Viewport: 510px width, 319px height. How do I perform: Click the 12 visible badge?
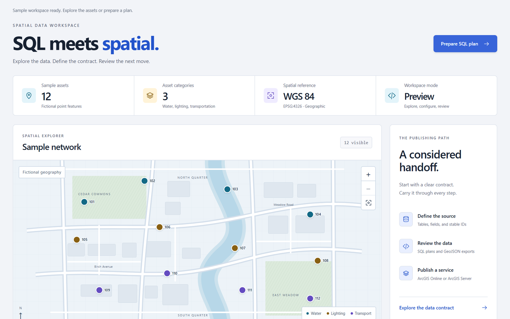click(x=356, y=143)
